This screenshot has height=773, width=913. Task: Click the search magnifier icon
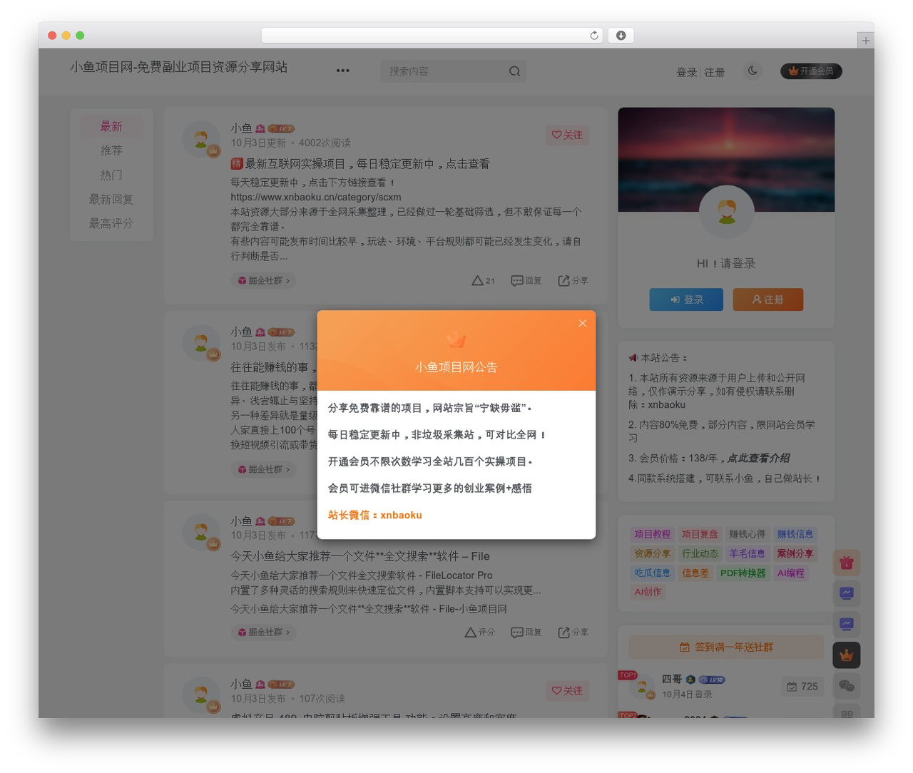pyautogui.click(x=514, y=71)
